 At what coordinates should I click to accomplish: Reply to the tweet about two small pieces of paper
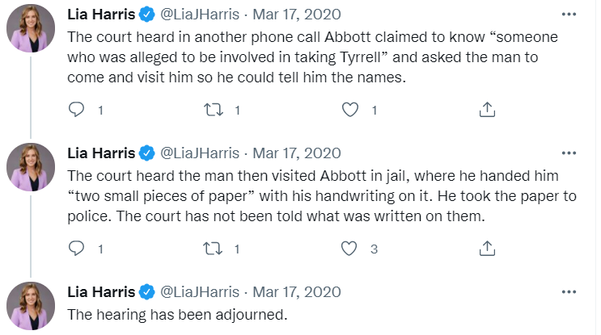77,249
